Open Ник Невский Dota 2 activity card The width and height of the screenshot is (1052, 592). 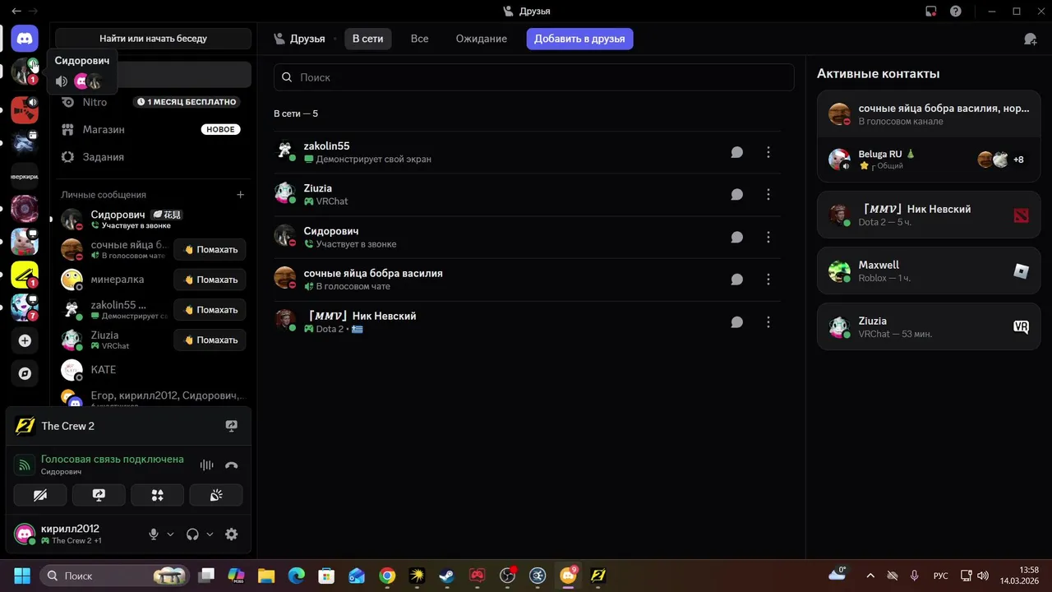point(929,215)
